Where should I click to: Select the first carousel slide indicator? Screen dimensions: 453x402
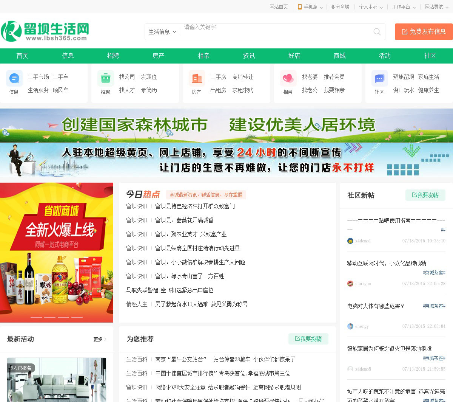click(x=36, y=317)
